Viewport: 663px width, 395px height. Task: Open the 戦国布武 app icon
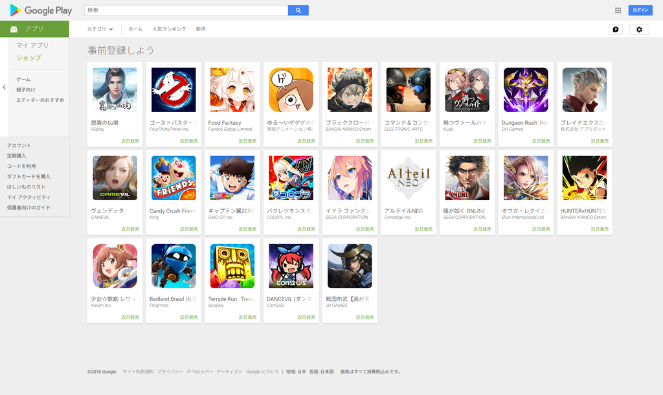pos(350,266)
